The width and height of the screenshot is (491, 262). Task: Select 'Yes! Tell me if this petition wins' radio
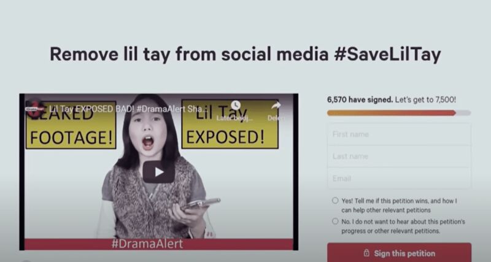pos(335,200)
